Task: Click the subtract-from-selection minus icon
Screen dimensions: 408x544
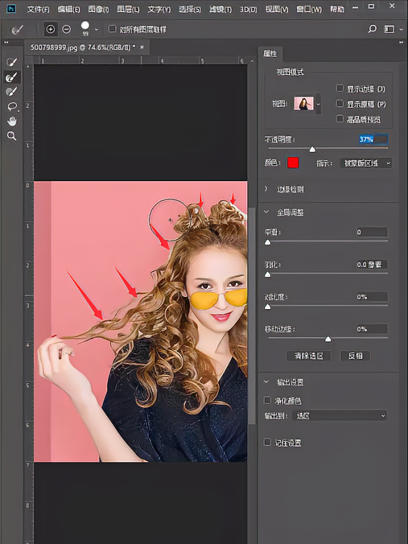Action: (x=67, y=29)
